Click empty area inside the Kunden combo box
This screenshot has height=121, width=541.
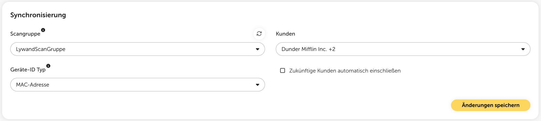tap(428, 49)
